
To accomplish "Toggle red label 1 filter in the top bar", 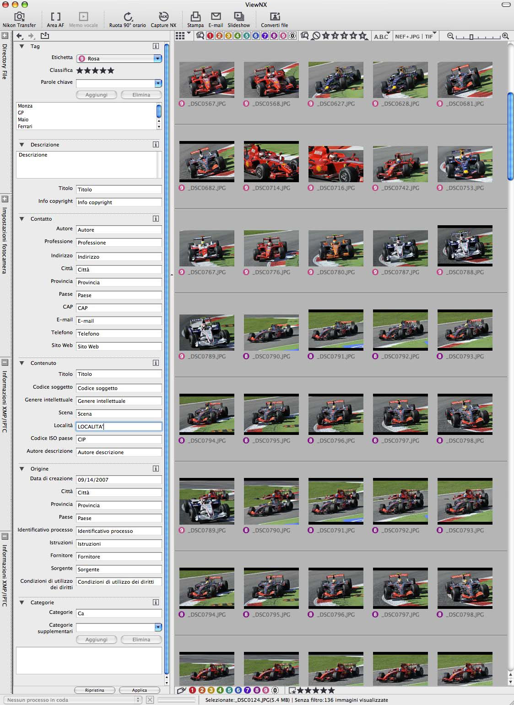I will click(210, 36).
